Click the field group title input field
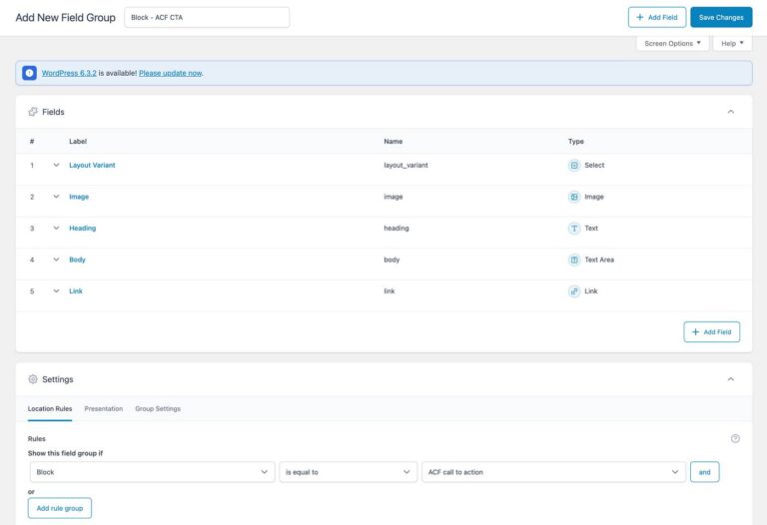 click(207, 17)
